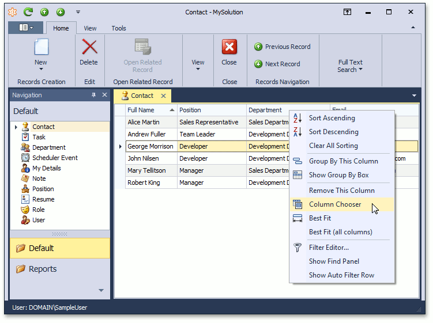Viewport: 433px width, 323px height.
Task: Select the Andrew Fuller cell
Action: tap(151, 134)
